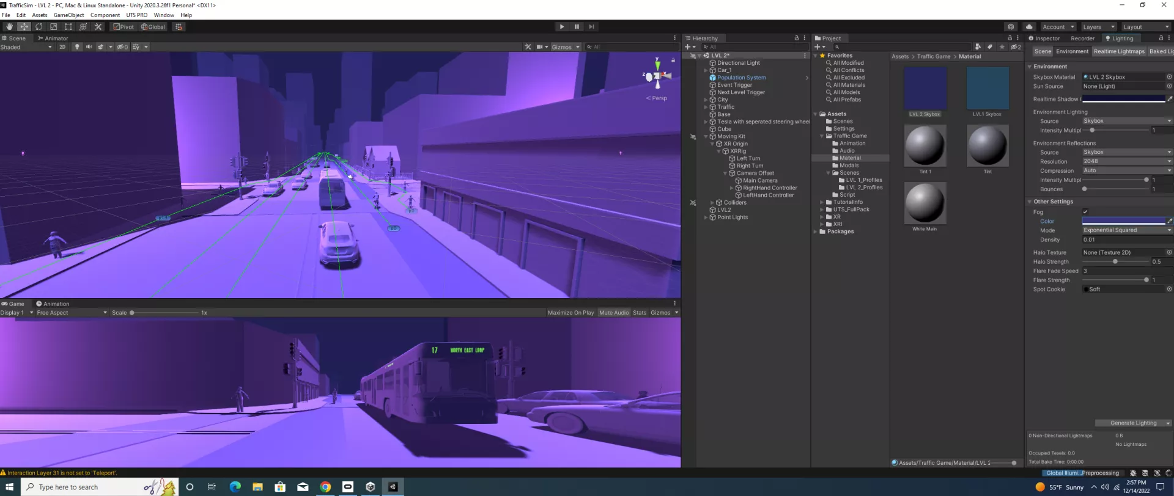The width and height of the screenshot is (1174, 496).
Task: Select the LVL1 Skybox material thumbnail
Action: tap(988, 89)
